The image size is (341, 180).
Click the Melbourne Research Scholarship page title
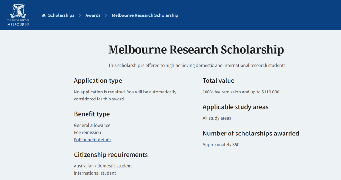point(196,50)
